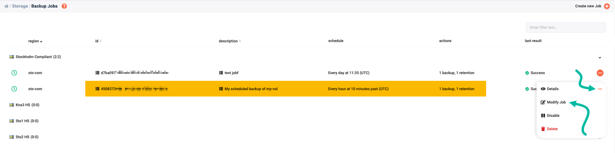Sort the id column with its sort arrows
This screenshot has height=153, width=615.
100,41
